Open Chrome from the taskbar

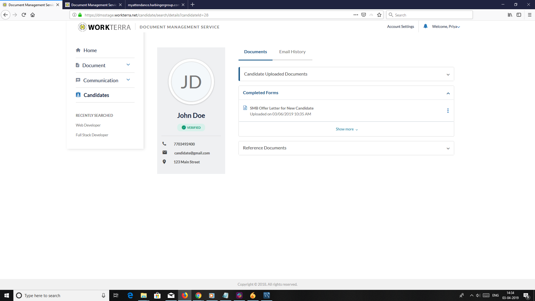coord(198,295)
